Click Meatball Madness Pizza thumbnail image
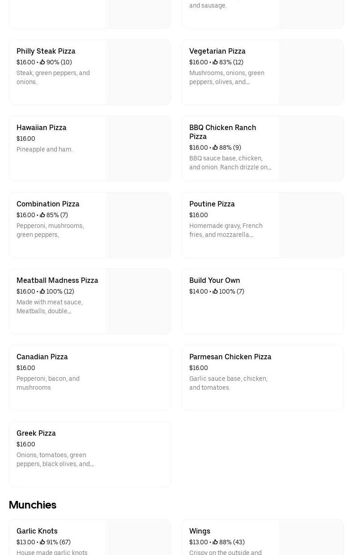 [x=138, y=302]
